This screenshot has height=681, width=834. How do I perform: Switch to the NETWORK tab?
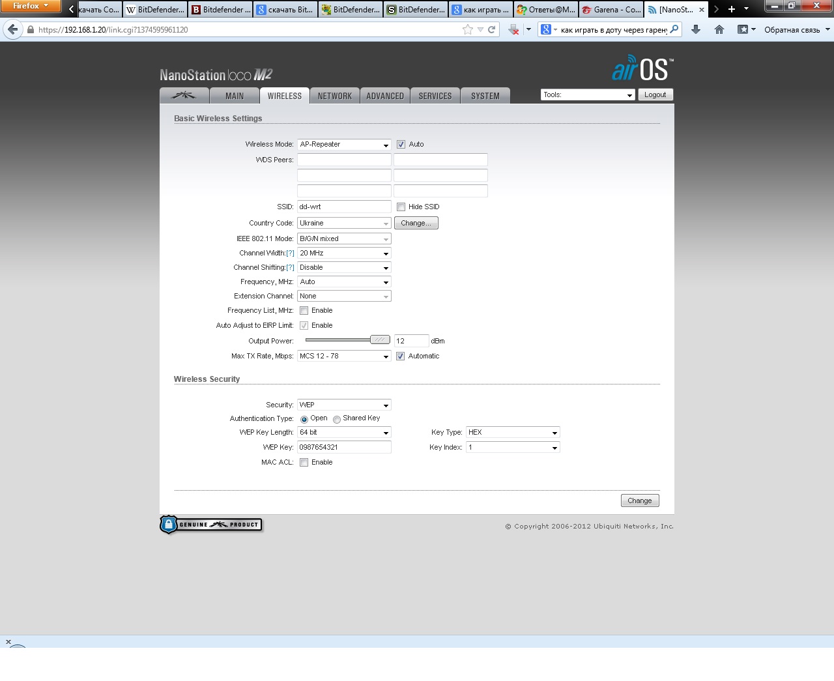[335, 96]
